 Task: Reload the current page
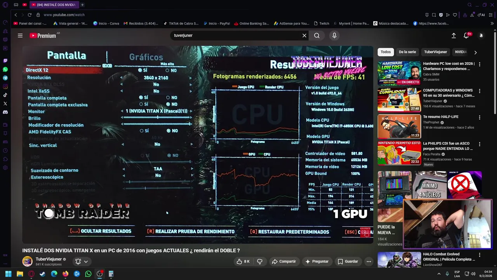[30, 15]
